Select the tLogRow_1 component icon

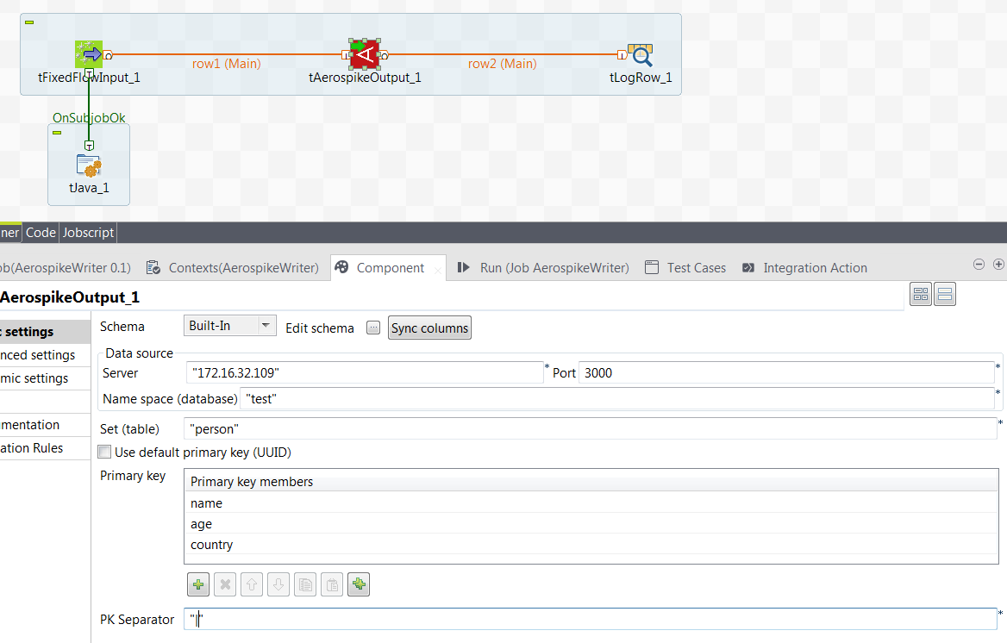641,55
